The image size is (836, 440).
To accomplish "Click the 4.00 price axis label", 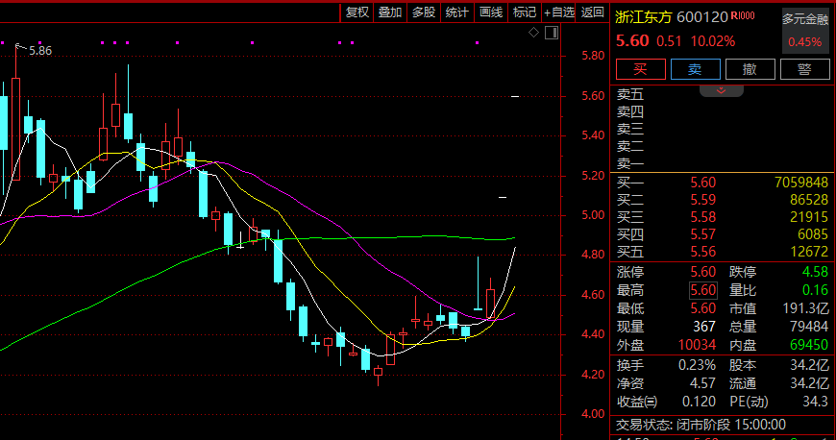I will point(593,414).
